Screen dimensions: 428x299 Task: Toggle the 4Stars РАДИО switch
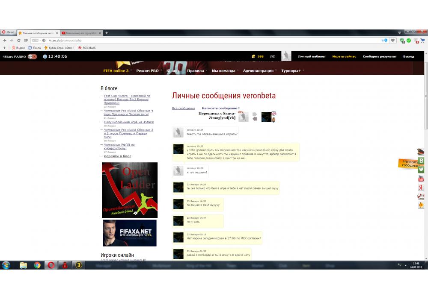tap(32, 56)
